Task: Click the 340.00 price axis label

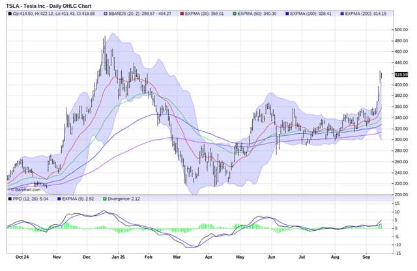Action: click(x=401, y=118)
